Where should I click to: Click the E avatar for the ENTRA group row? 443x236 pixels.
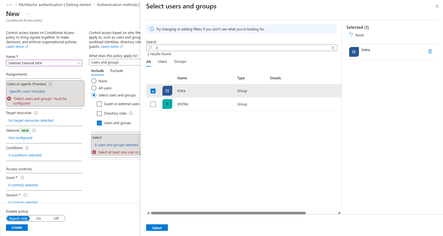(x=167, y=104)
